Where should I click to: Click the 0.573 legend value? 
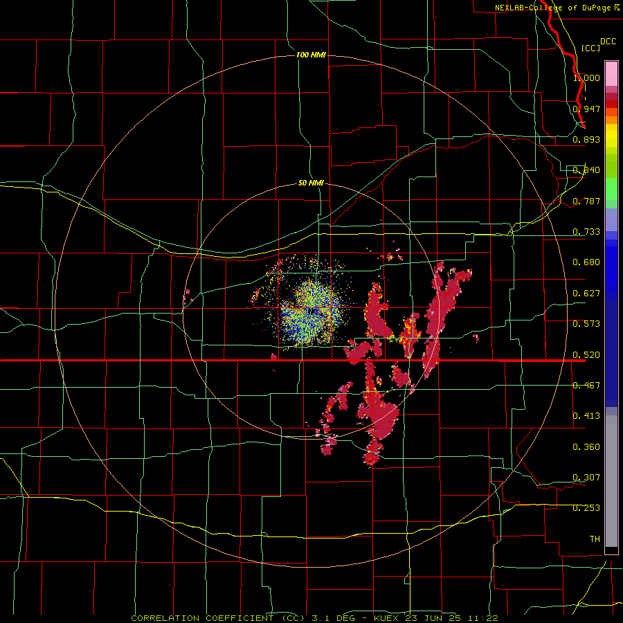point(586,324)
